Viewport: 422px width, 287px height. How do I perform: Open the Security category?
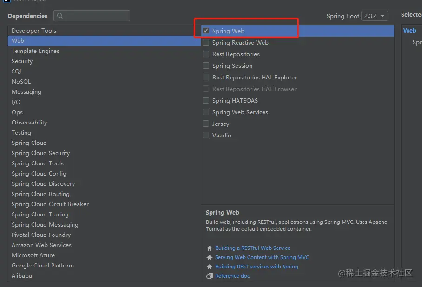104,61
